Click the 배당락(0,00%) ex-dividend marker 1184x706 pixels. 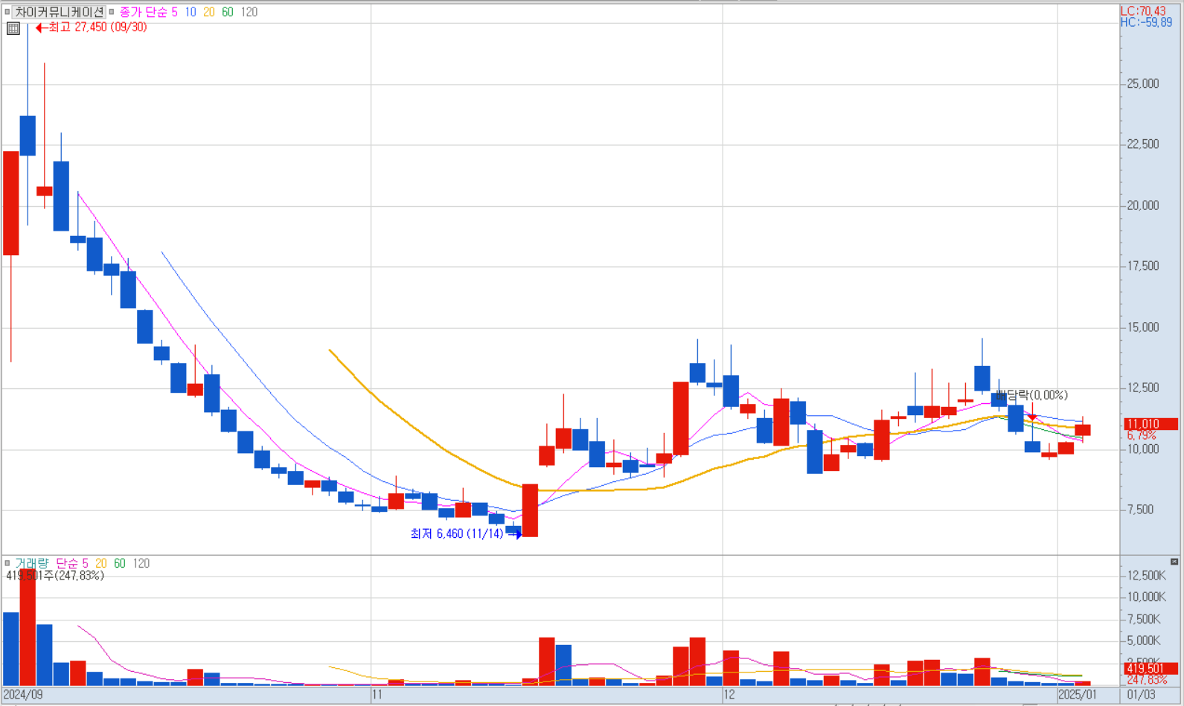(x=1031, y=395)
